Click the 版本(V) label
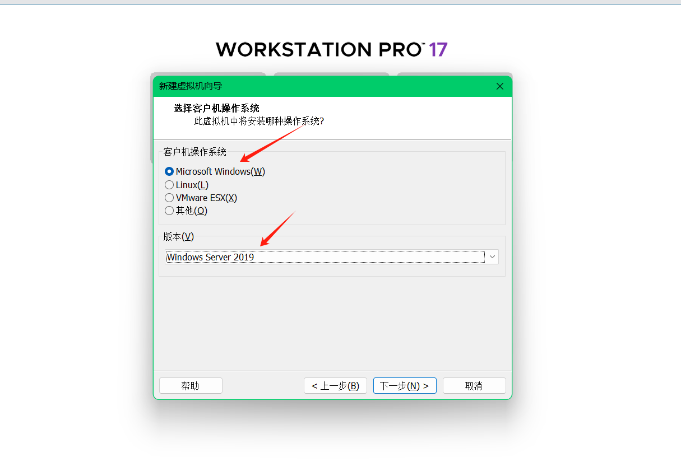Viewport: 681px width, 462px height. [179, 236]
